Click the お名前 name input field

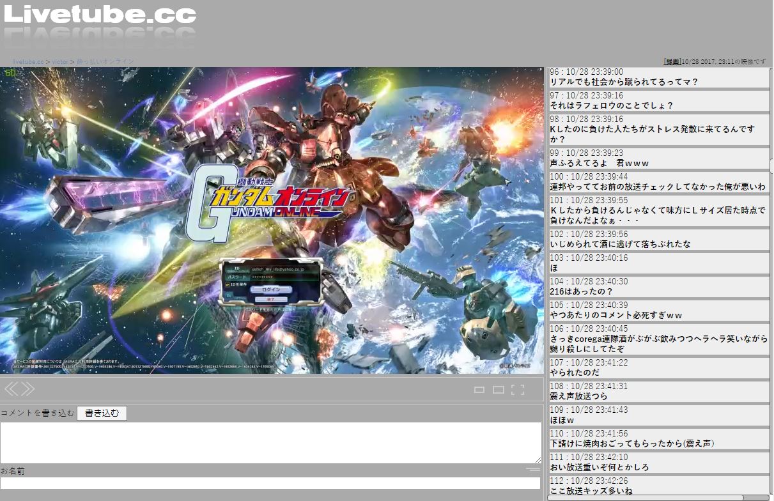coord(270,483)
